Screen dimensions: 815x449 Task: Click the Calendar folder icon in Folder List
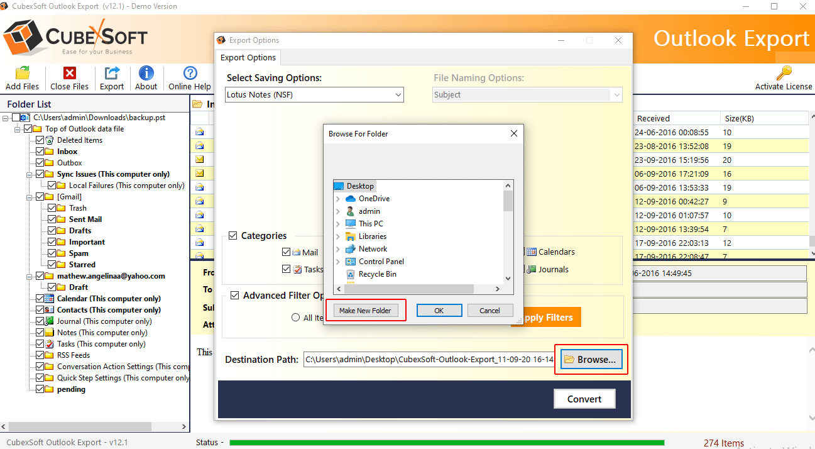click(x=50, y=299)
